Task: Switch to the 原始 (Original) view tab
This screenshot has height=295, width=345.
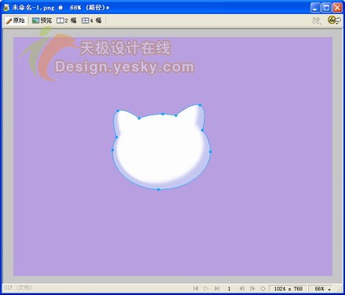Action: pyautogui.click(x=16, y=20)
